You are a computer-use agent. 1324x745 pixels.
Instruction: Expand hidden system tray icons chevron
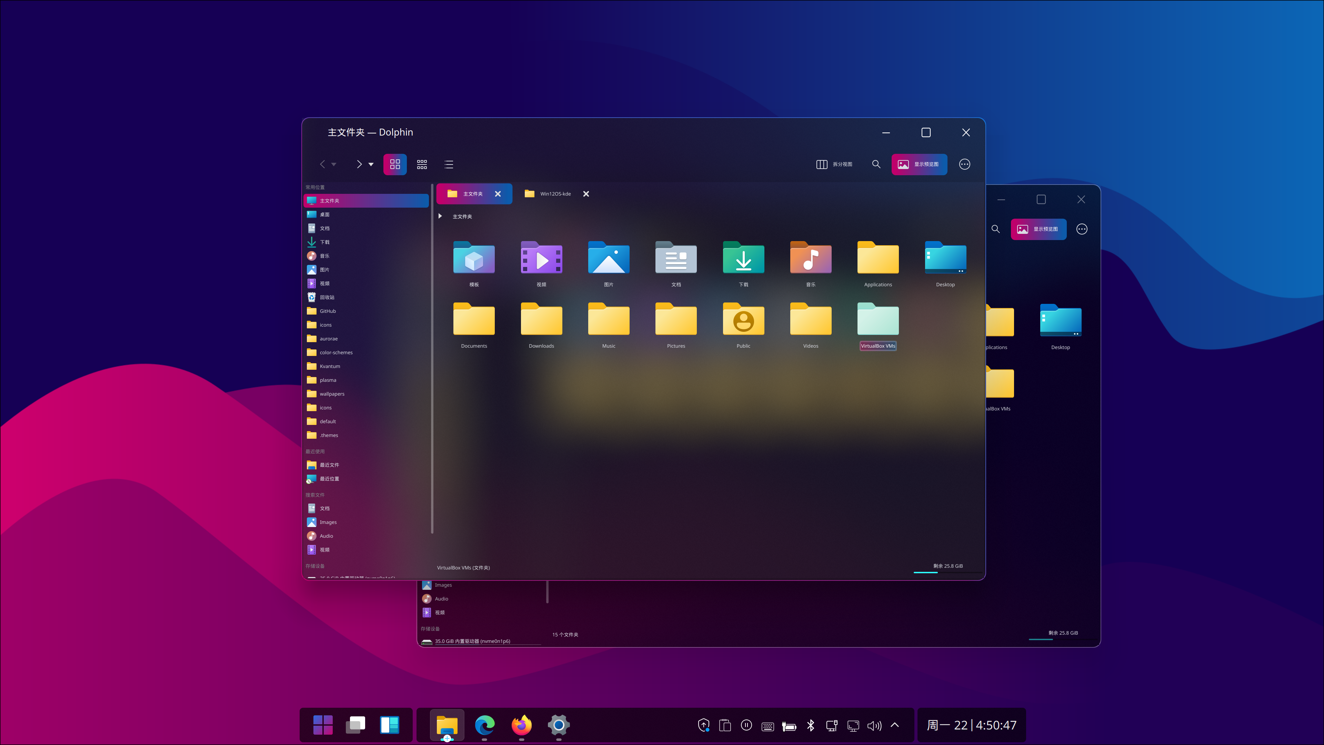(895, 725)
